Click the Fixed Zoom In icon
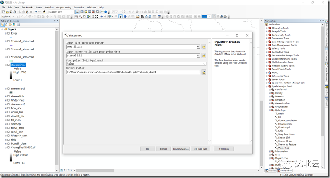The height and width of the screenshot is (178, 330). [93, 16]
